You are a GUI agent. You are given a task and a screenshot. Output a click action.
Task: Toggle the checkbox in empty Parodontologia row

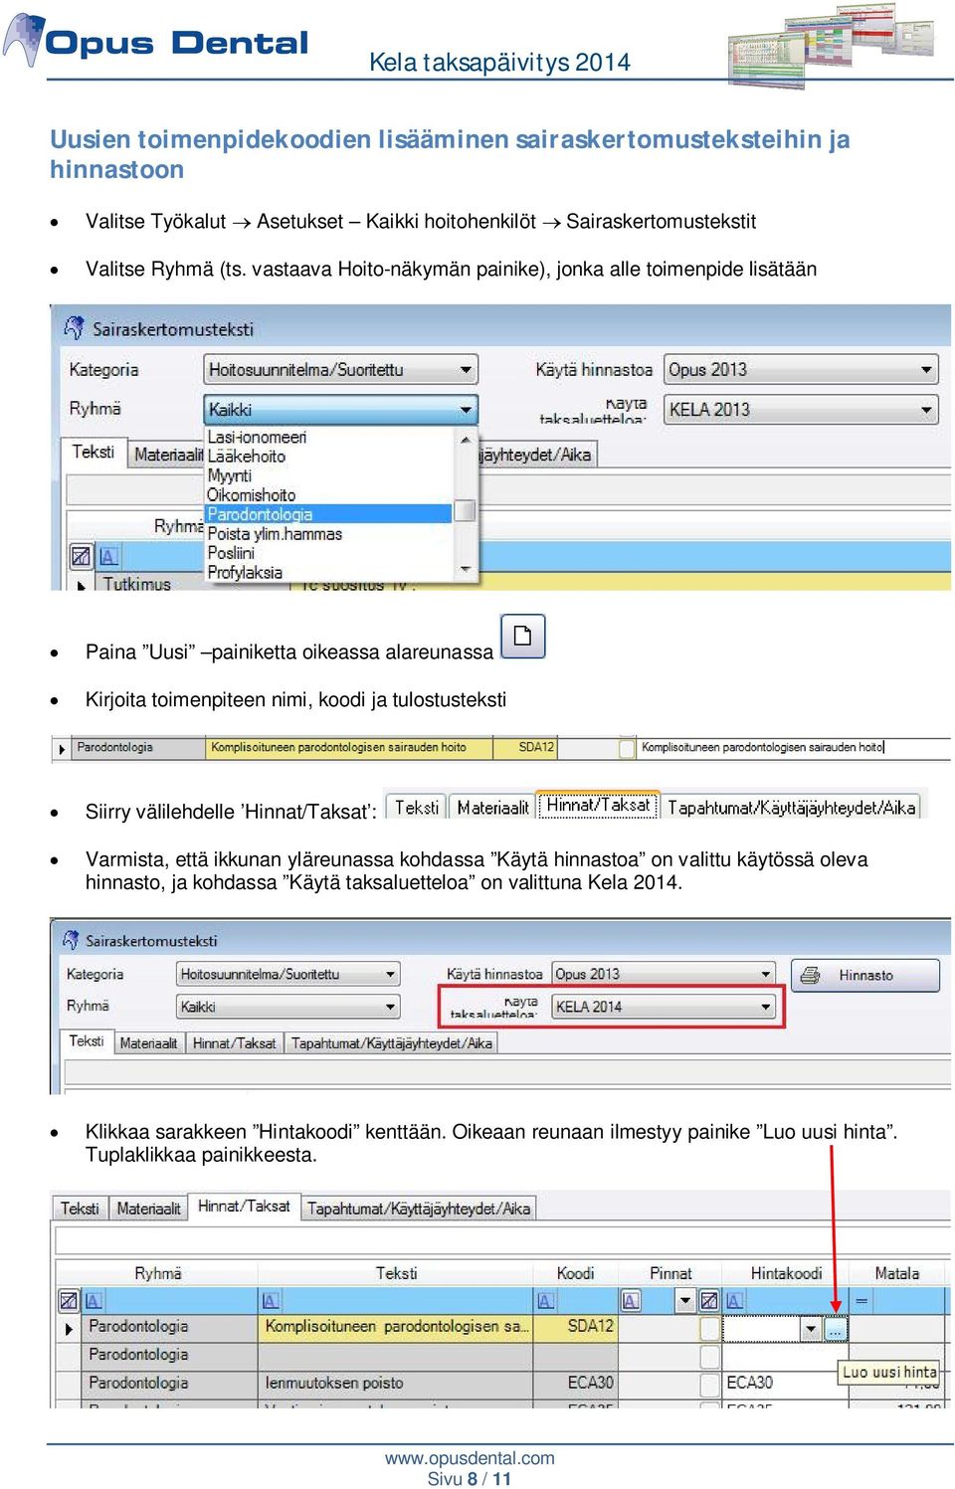coord(709,1356)
